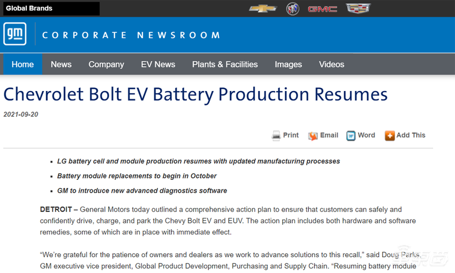Image resolution: width=455 pixels, height=273 pixels.
Task: Open Plants & Facilities menu item
Action: [225, 64]
